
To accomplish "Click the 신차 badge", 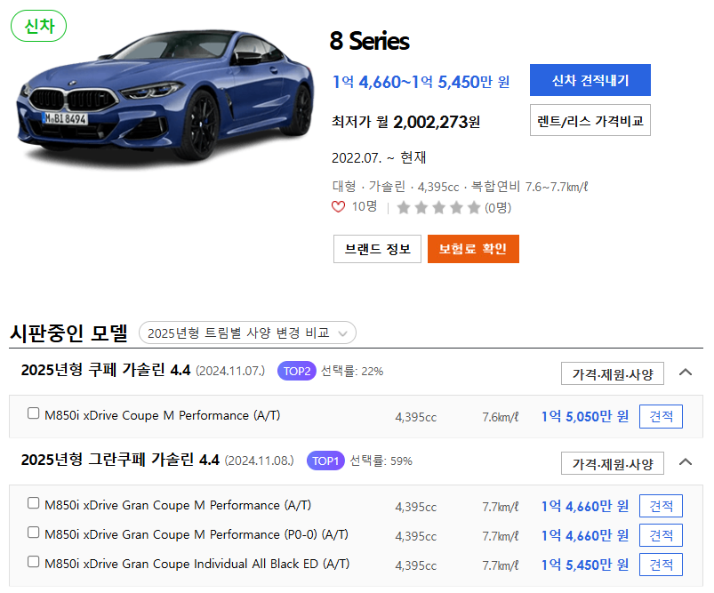I will [39, 26].
